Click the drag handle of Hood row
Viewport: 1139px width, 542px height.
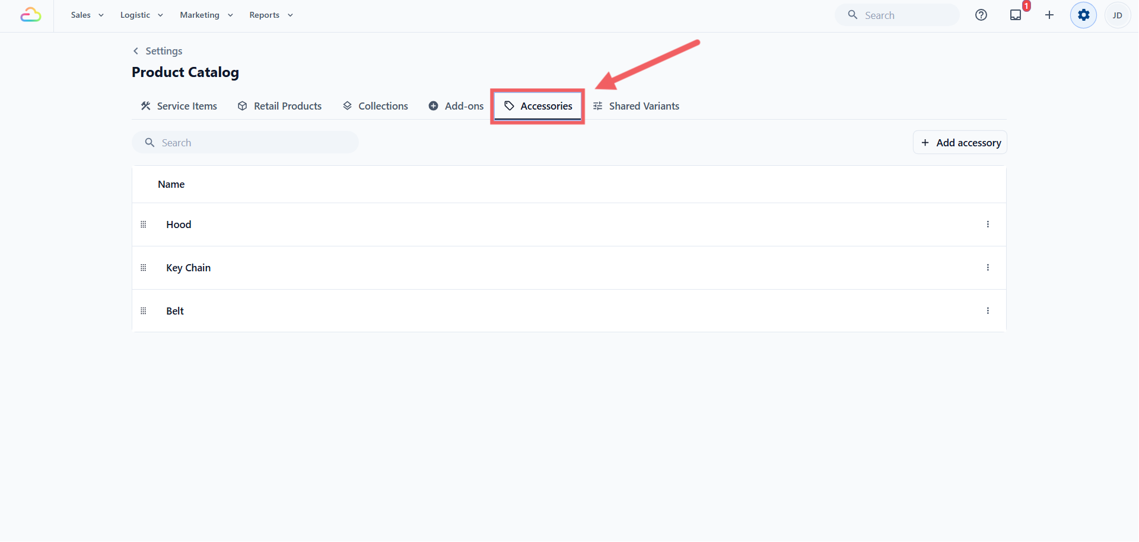click(143, 225)
